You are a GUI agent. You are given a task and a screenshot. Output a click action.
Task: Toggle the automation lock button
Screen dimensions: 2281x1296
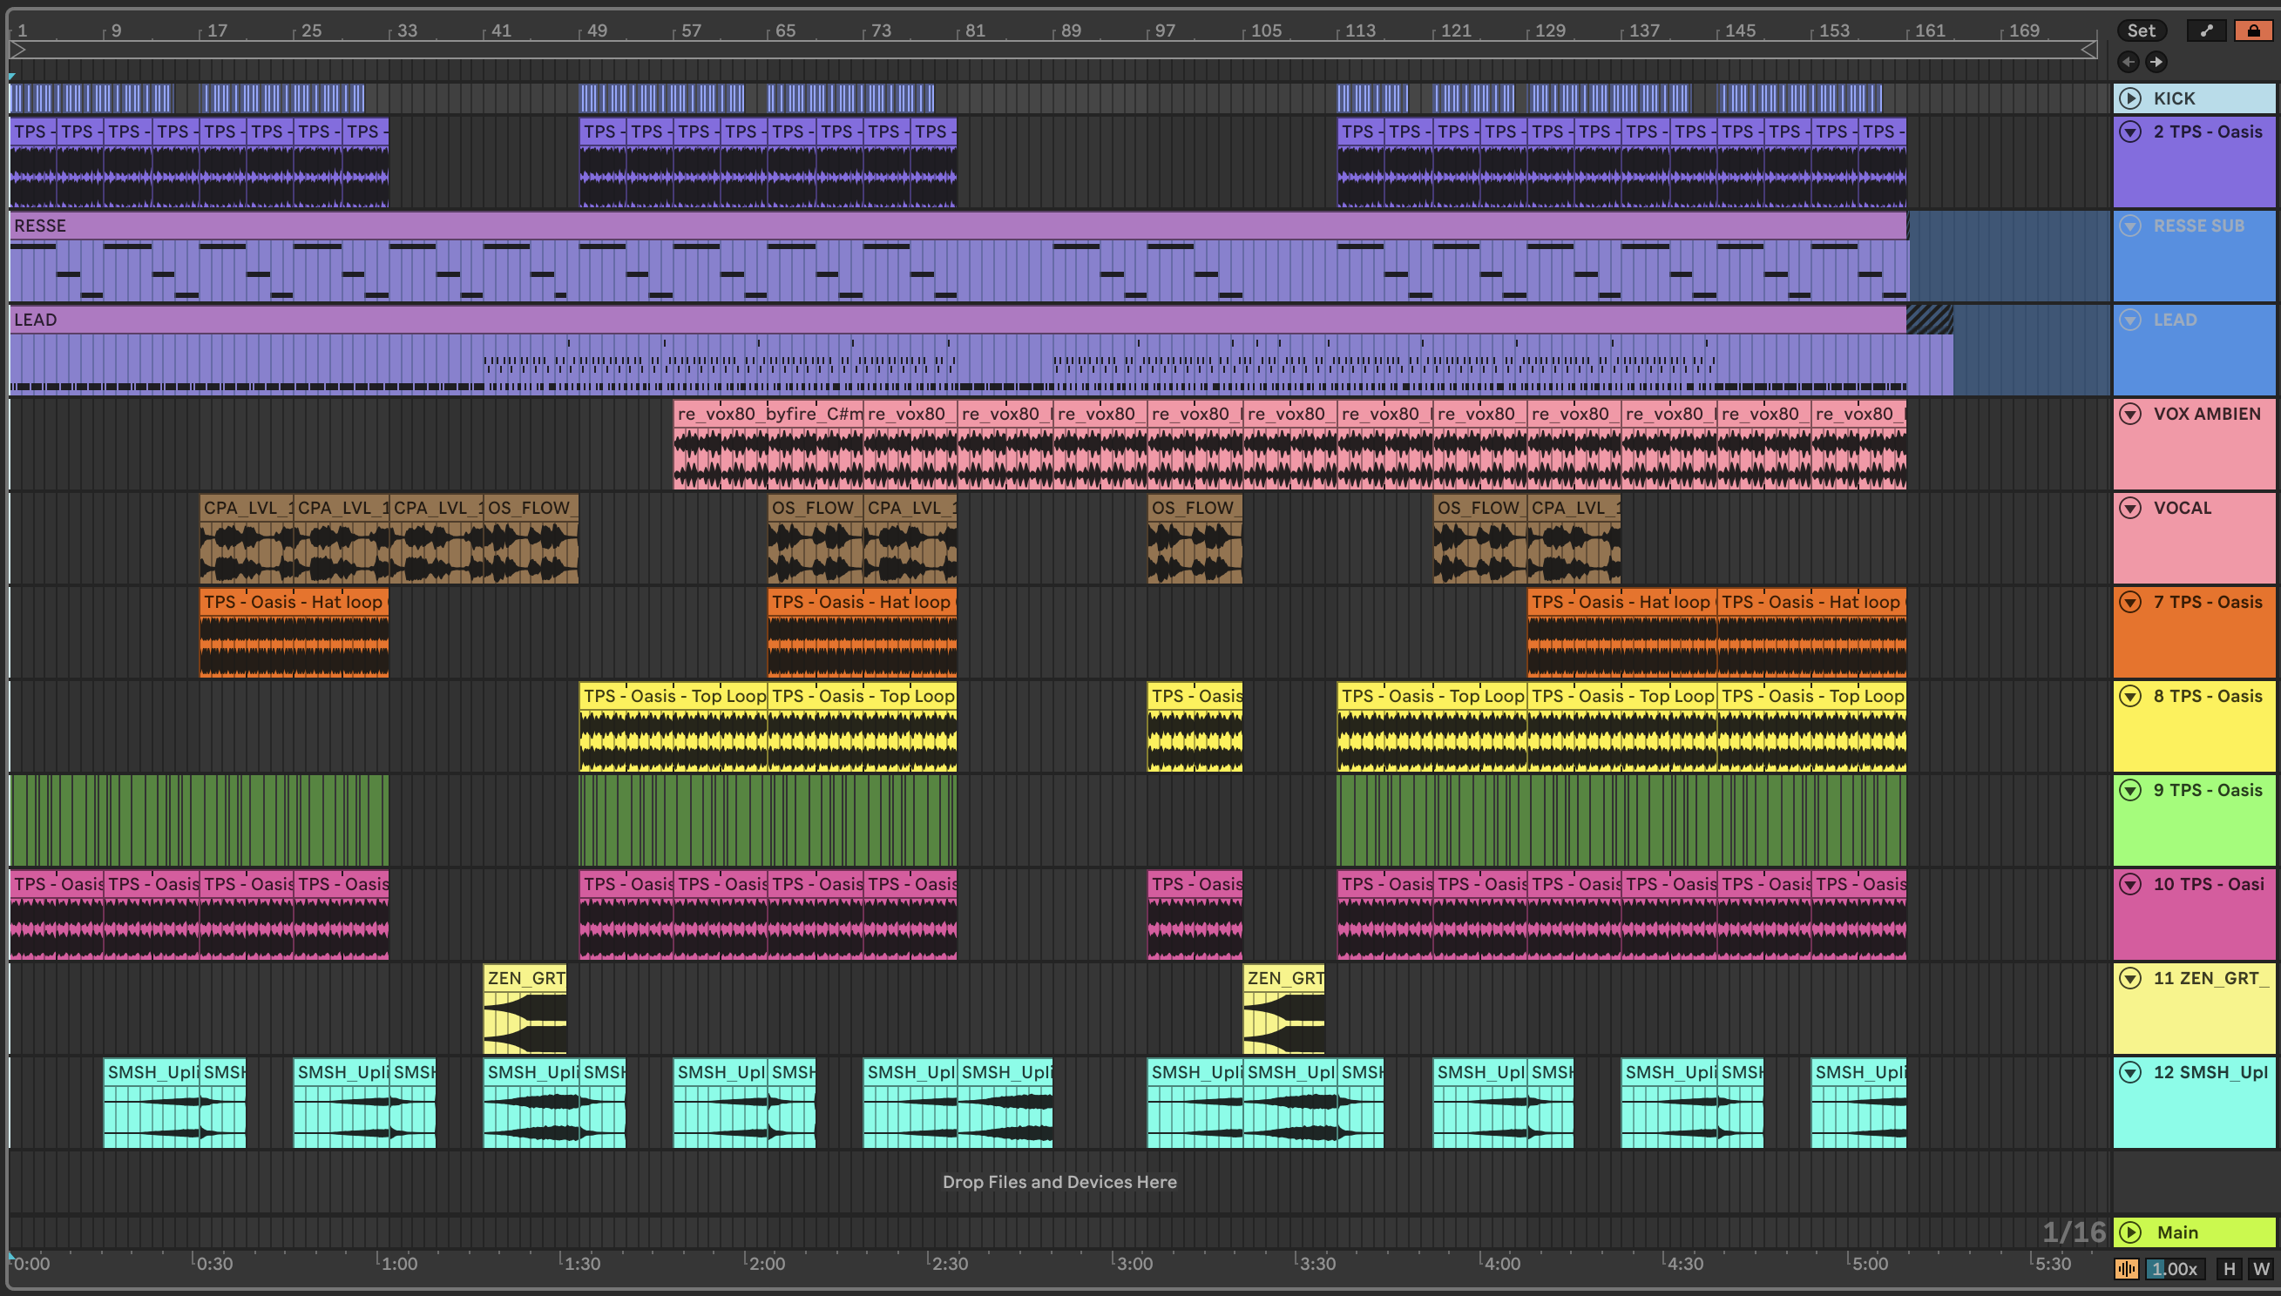click(x=2252, y=30)
